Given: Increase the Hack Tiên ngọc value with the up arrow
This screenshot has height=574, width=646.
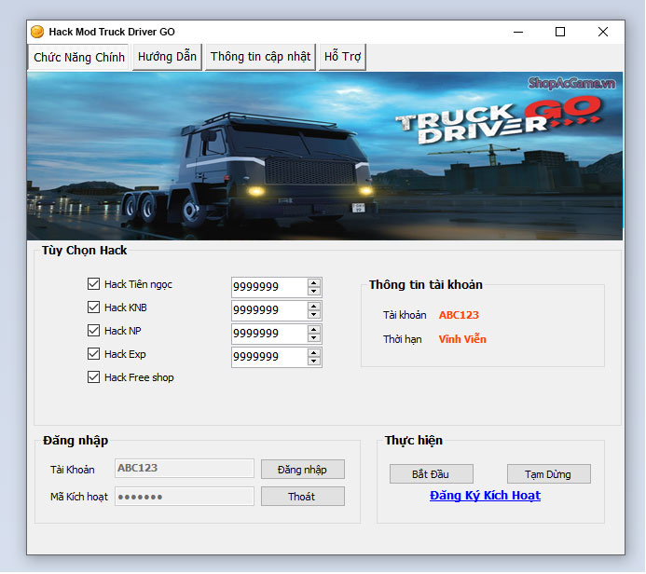Looking at the screenshot, I should click(314, 283).
